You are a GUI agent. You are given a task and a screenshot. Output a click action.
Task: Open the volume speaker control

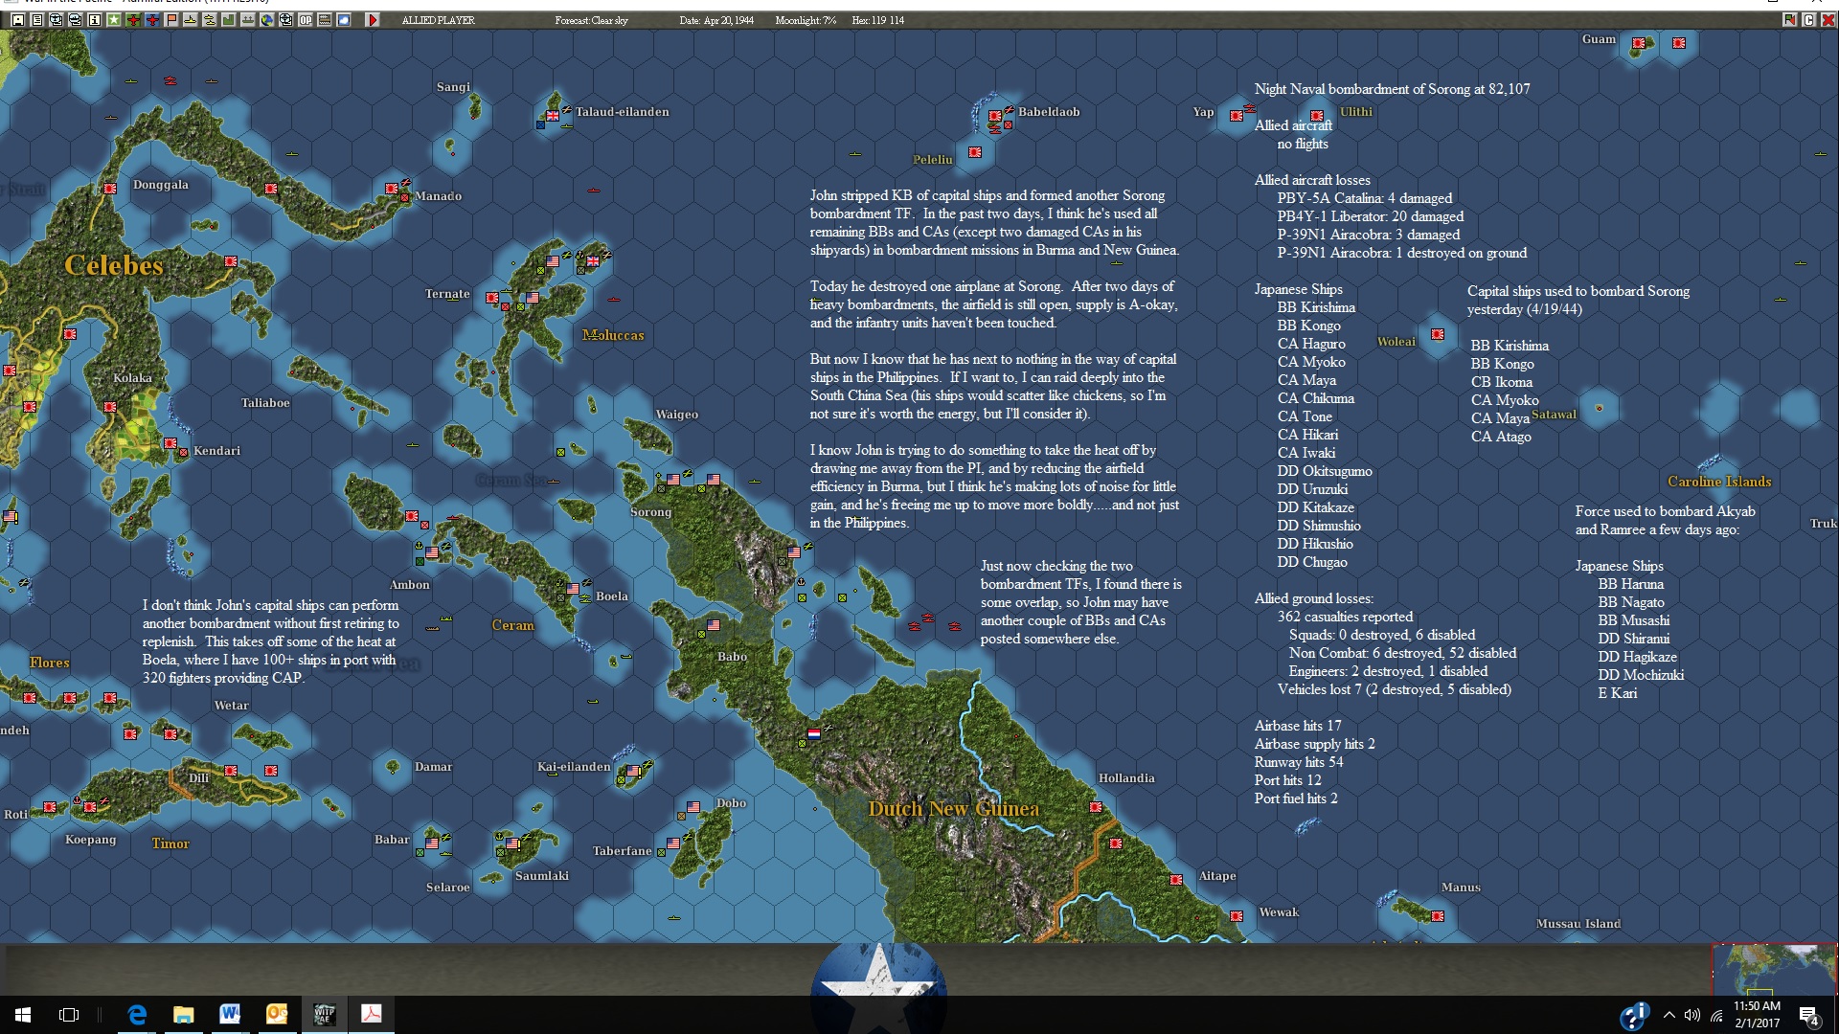tap(1692, 1015)
